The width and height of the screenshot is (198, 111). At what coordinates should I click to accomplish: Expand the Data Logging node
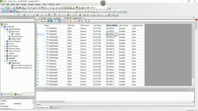5,56
